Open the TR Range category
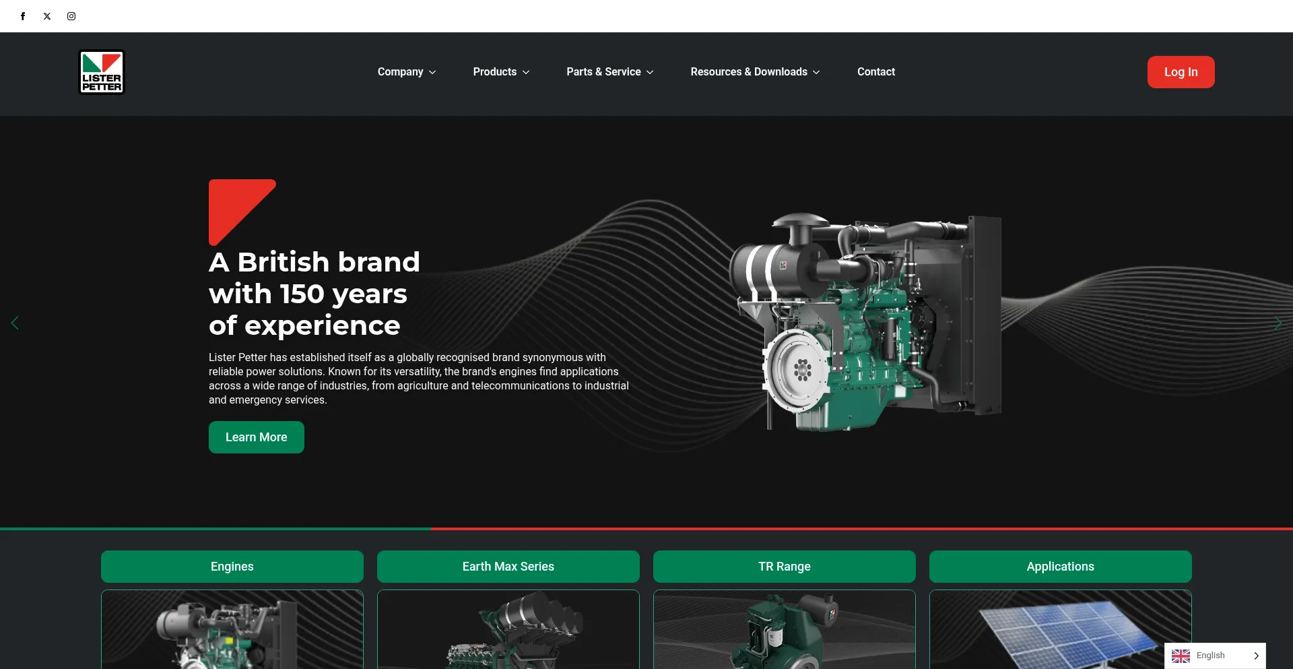 785,567
